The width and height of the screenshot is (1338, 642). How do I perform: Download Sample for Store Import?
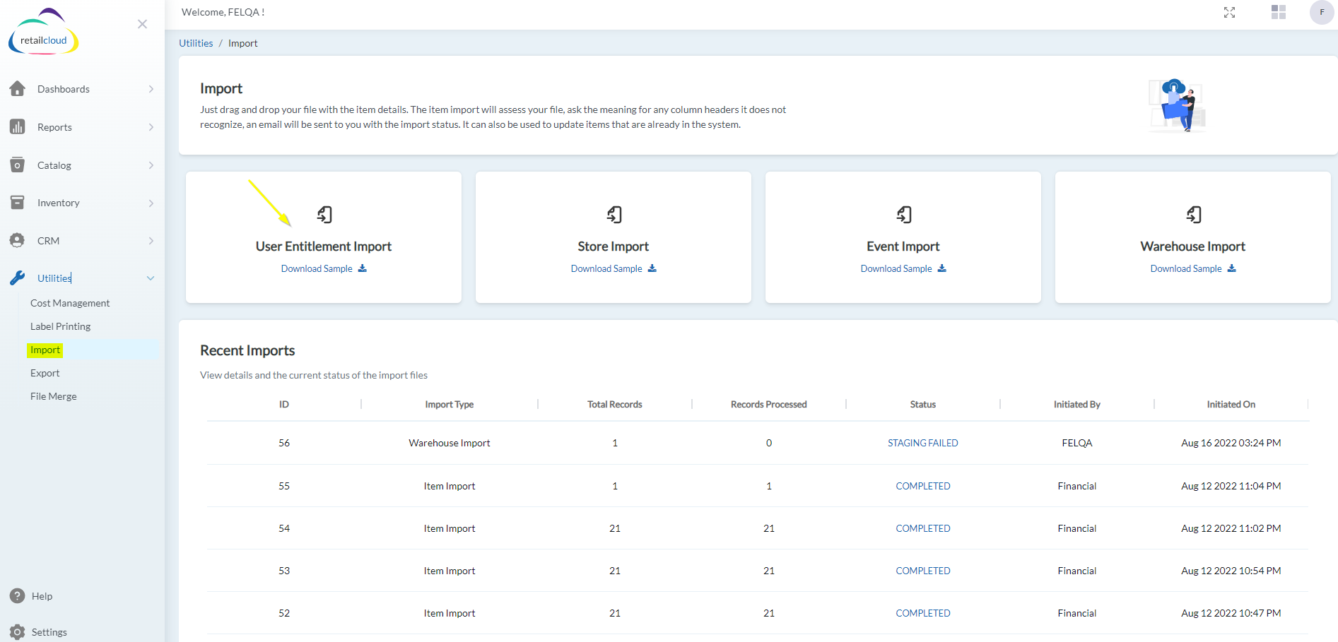606,268
